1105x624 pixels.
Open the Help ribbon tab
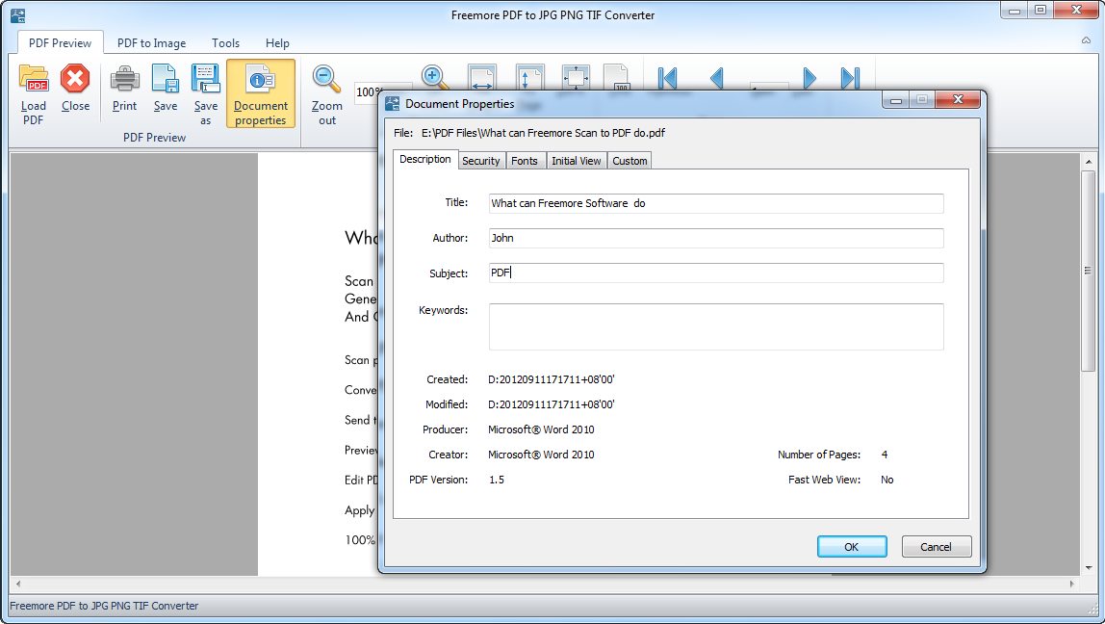coord(277,43)
